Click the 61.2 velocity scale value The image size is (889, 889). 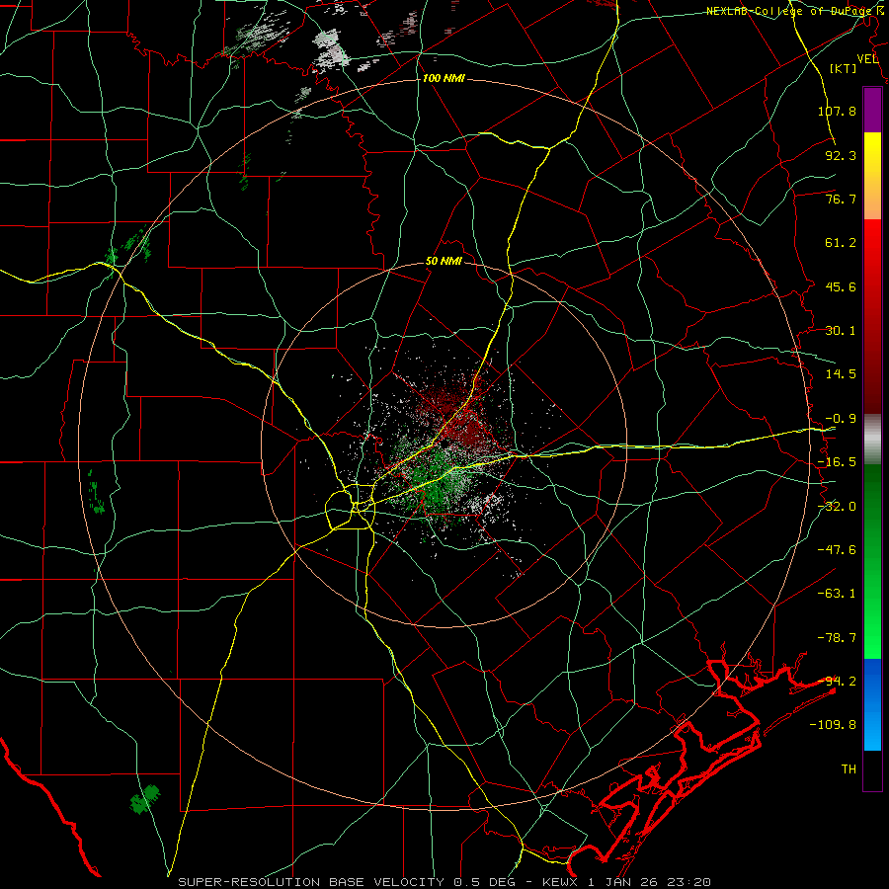click(841, 243)
